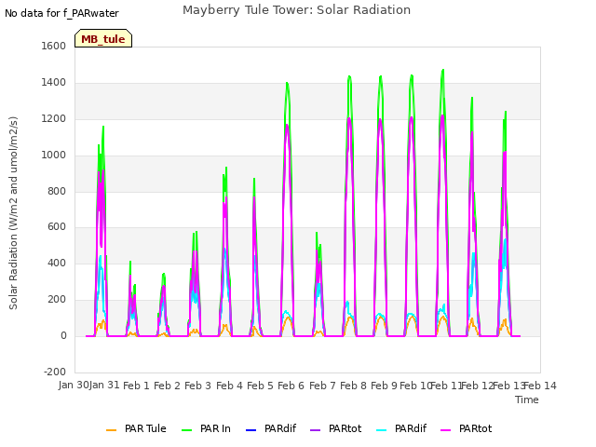596x447 pixels.
Task: Click the 600 y-axis tick value
Action: [x=57, y=227]
